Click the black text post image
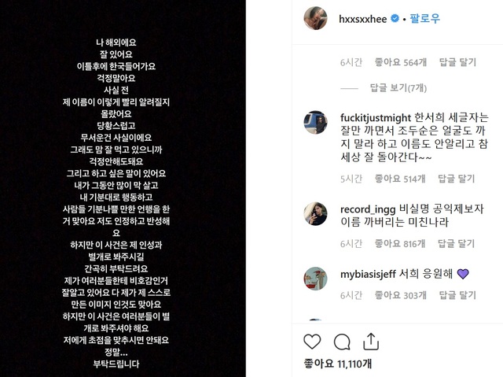 pos(123,189)
